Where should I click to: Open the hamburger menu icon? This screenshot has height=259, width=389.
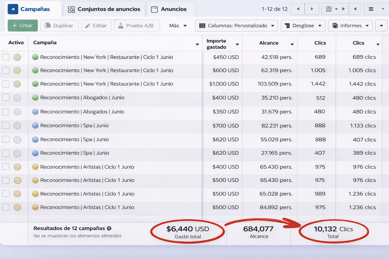[371, 9]
